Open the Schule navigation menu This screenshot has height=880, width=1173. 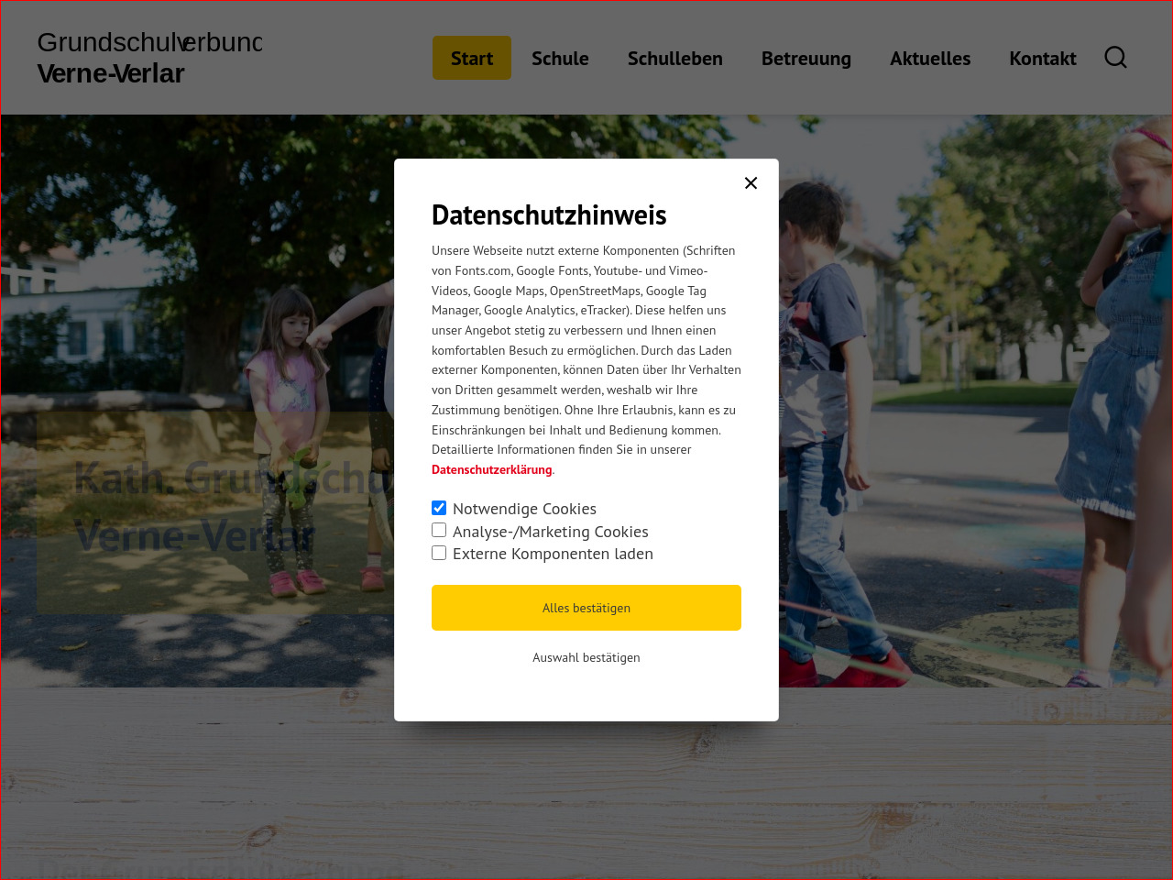pos(560,58)
